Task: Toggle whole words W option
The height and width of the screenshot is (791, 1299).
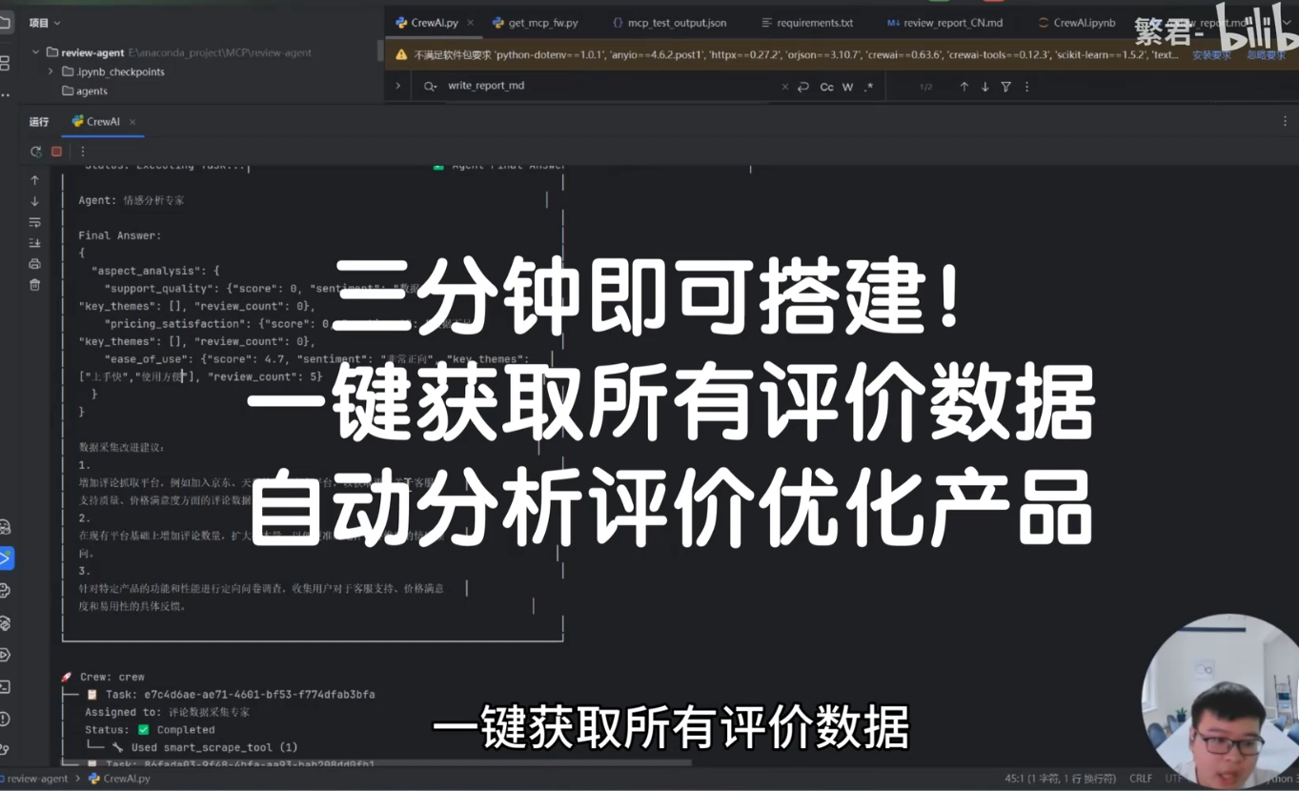Action: [x=847, y=87]
